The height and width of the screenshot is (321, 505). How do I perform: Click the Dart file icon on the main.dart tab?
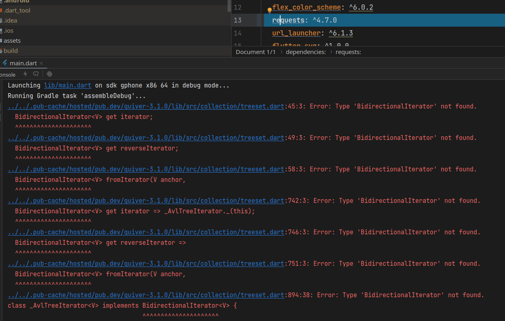coord(5,63)
